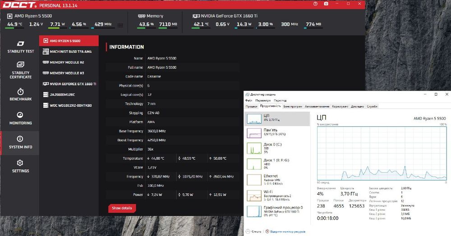Click the CPU power 7.71 W reading

pos(58,24)
